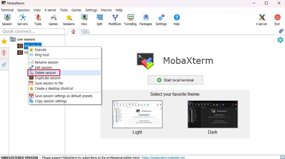Click the second session's Ubuntu icon
This screenshot has width=285, height=159.
(x=20, y=53)
